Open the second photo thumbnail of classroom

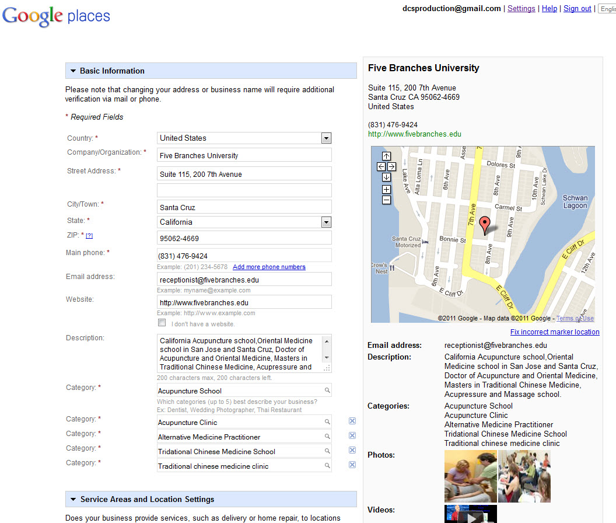coord(524,476)
